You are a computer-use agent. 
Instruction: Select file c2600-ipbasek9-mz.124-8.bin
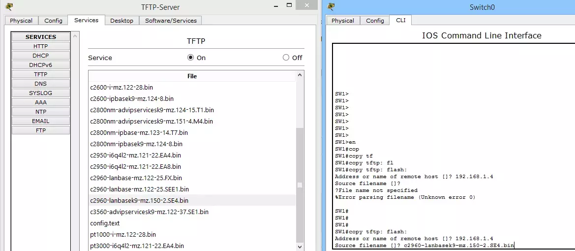(x=192, y=99)
